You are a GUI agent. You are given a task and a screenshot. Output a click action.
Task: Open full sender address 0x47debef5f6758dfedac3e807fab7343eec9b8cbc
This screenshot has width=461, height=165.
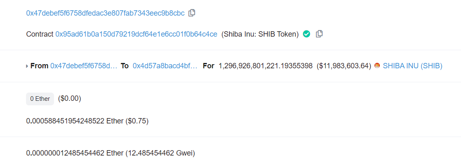(105, 13)
